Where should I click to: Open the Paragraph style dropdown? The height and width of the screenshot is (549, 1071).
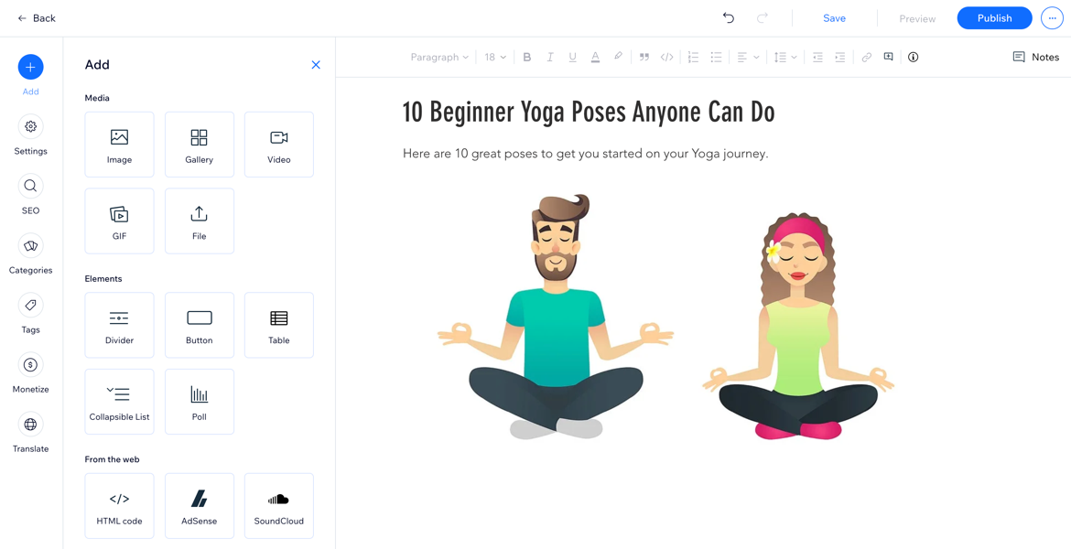click(x=439, y=57)
